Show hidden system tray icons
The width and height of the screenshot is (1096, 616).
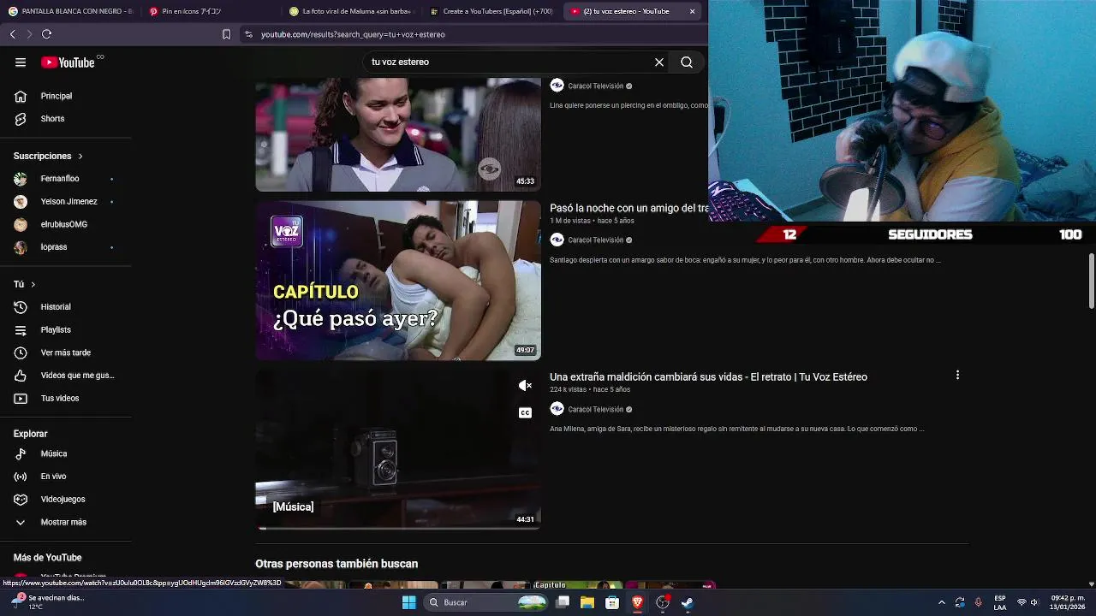942,602
